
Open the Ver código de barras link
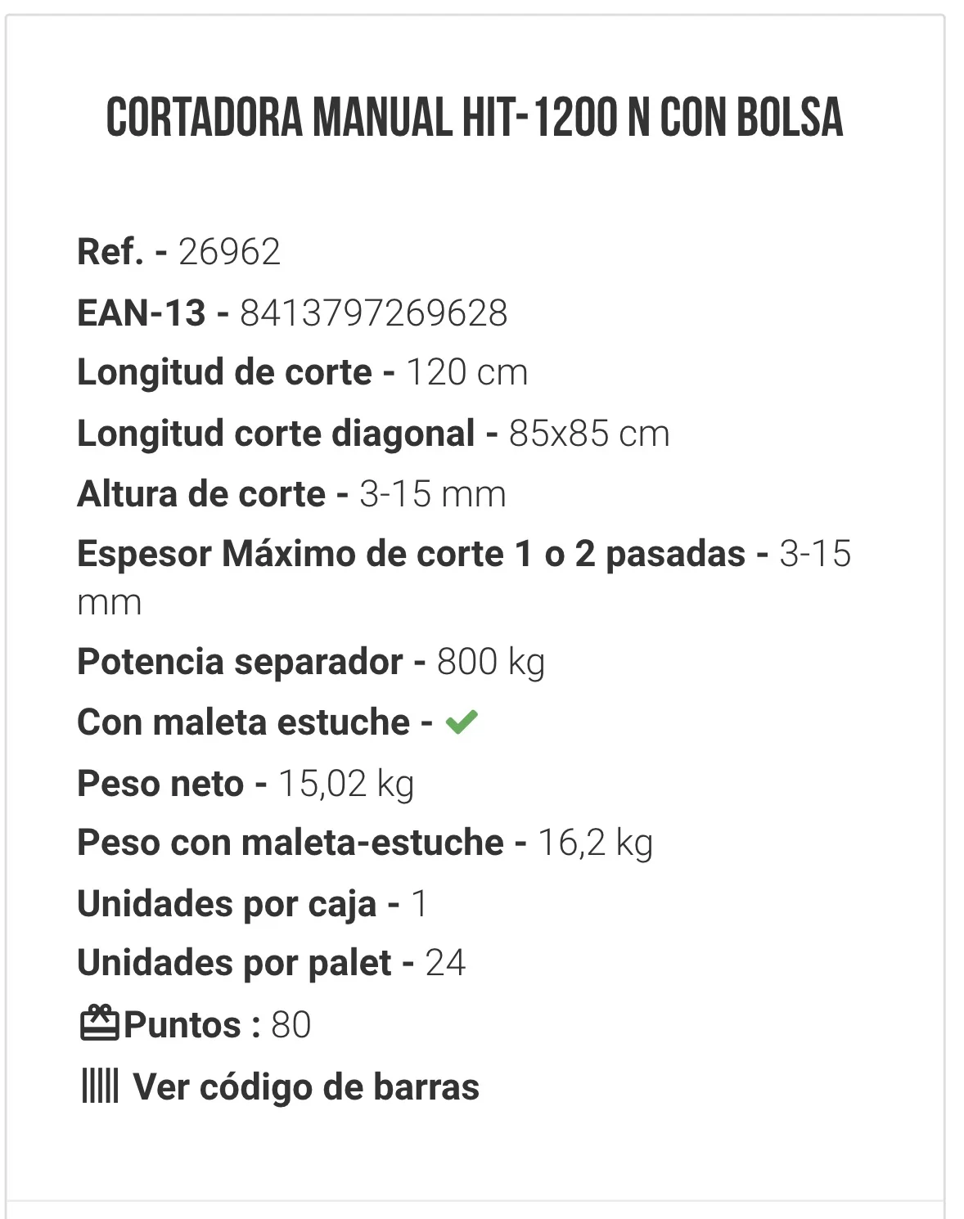pos(306,1086)
